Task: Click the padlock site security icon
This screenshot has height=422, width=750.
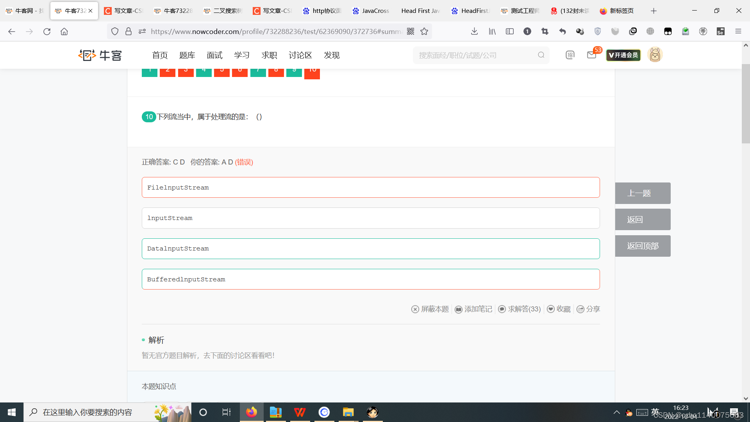Action: [129, 32]
